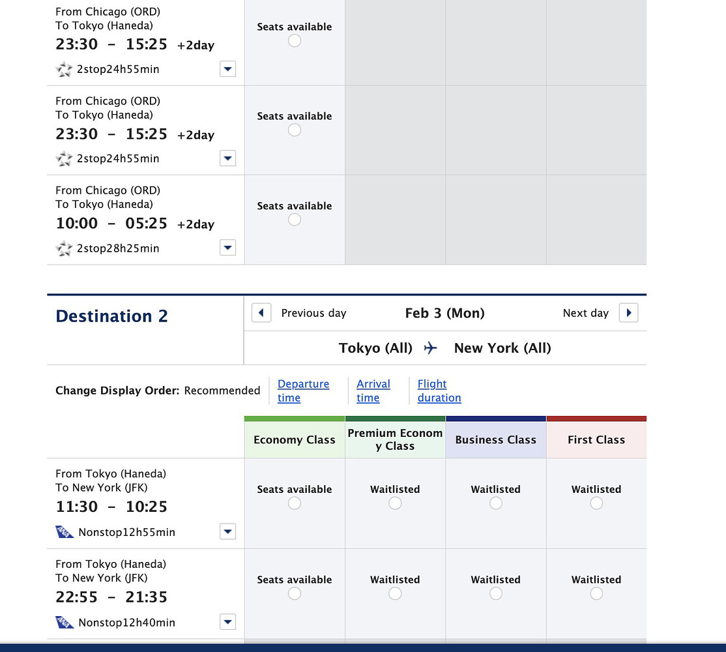Screen dimensions: 726x652
Task: Sort flights by Flight duration
Action: (439, 391)
